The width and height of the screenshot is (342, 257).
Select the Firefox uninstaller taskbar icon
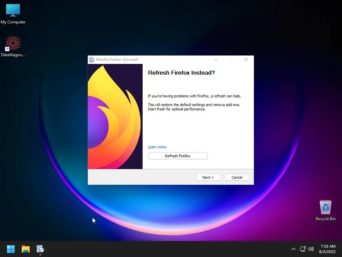point(40,249)
